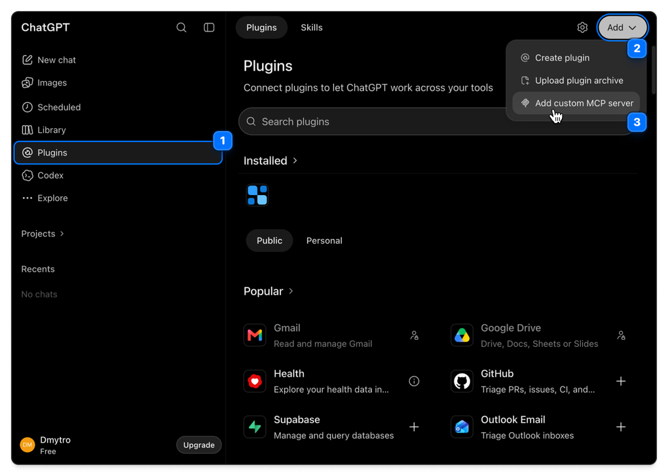This screenshot has width=668, height=476.
Task: Open the Gmail plugin title
Action: tap(287, 328)
